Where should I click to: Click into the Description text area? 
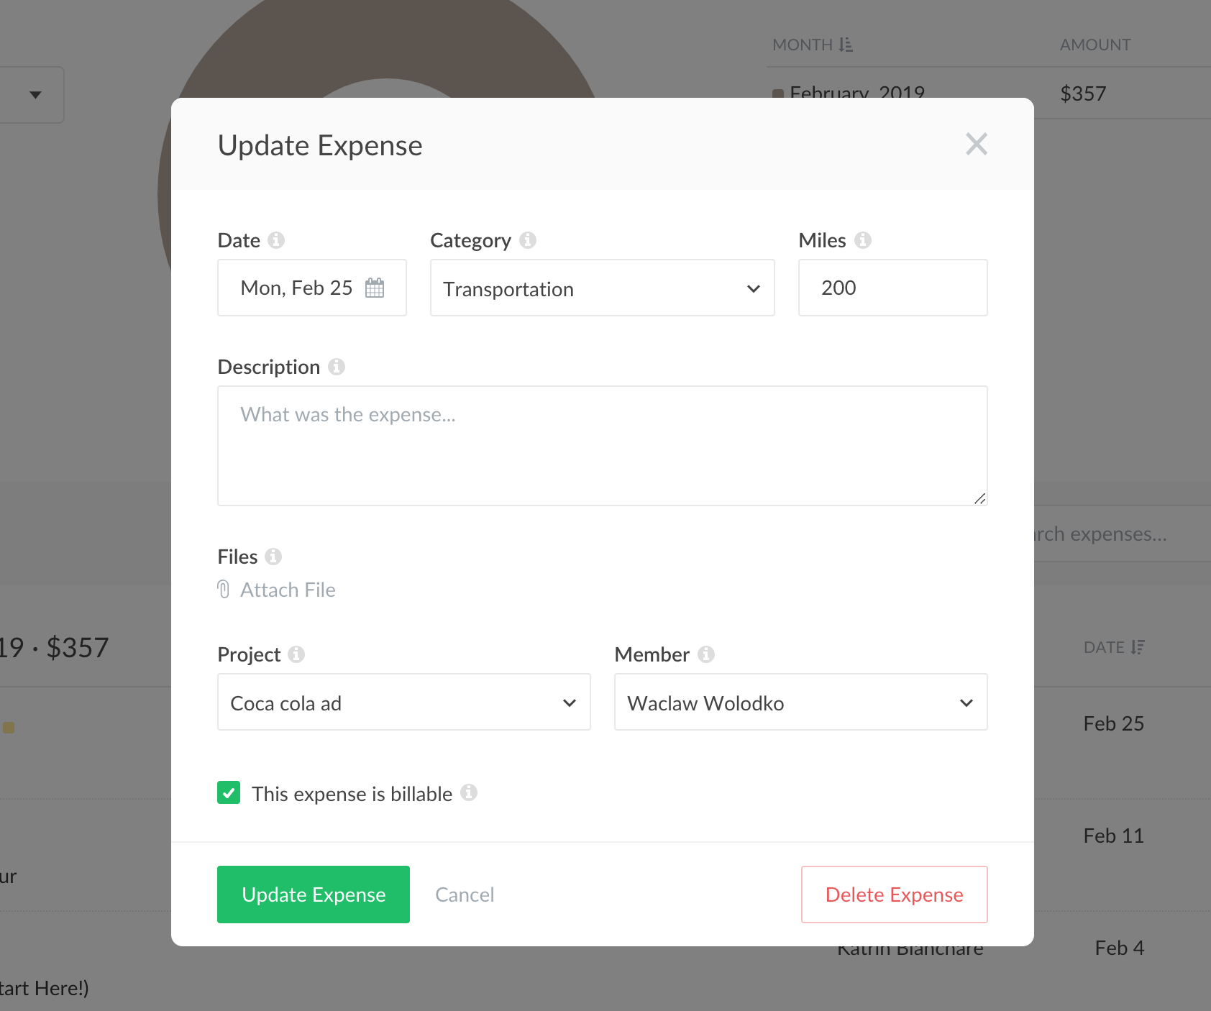pyautogui.click(x=602, y=446)
